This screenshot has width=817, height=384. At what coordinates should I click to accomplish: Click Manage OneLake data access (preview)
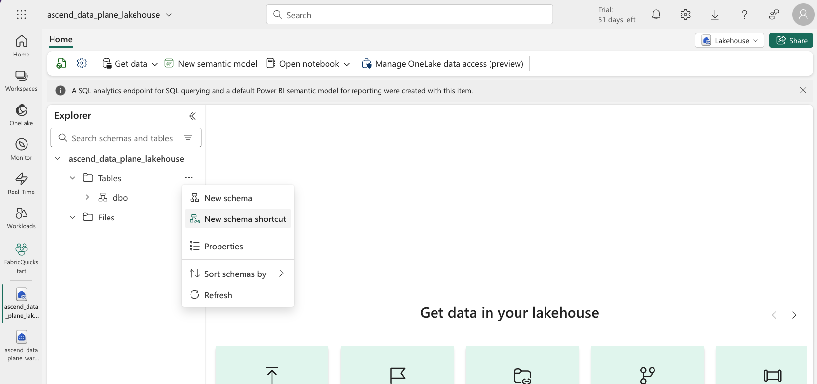pos(442,64)
